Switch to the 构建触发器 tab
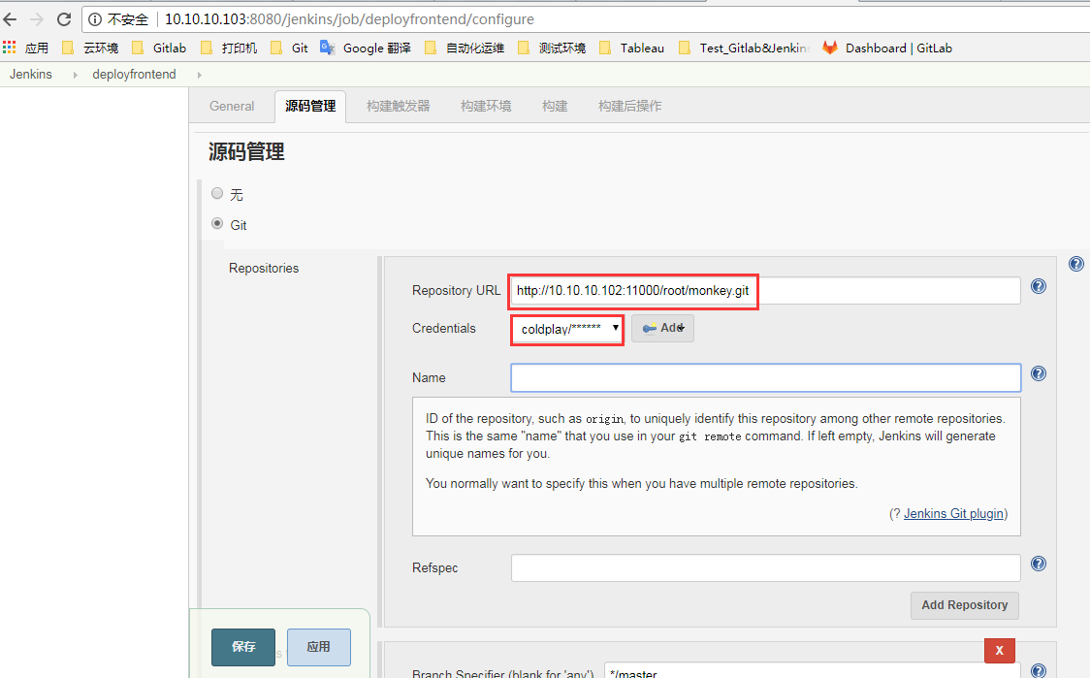This screenshot has height=678, width=1090. 399,106
